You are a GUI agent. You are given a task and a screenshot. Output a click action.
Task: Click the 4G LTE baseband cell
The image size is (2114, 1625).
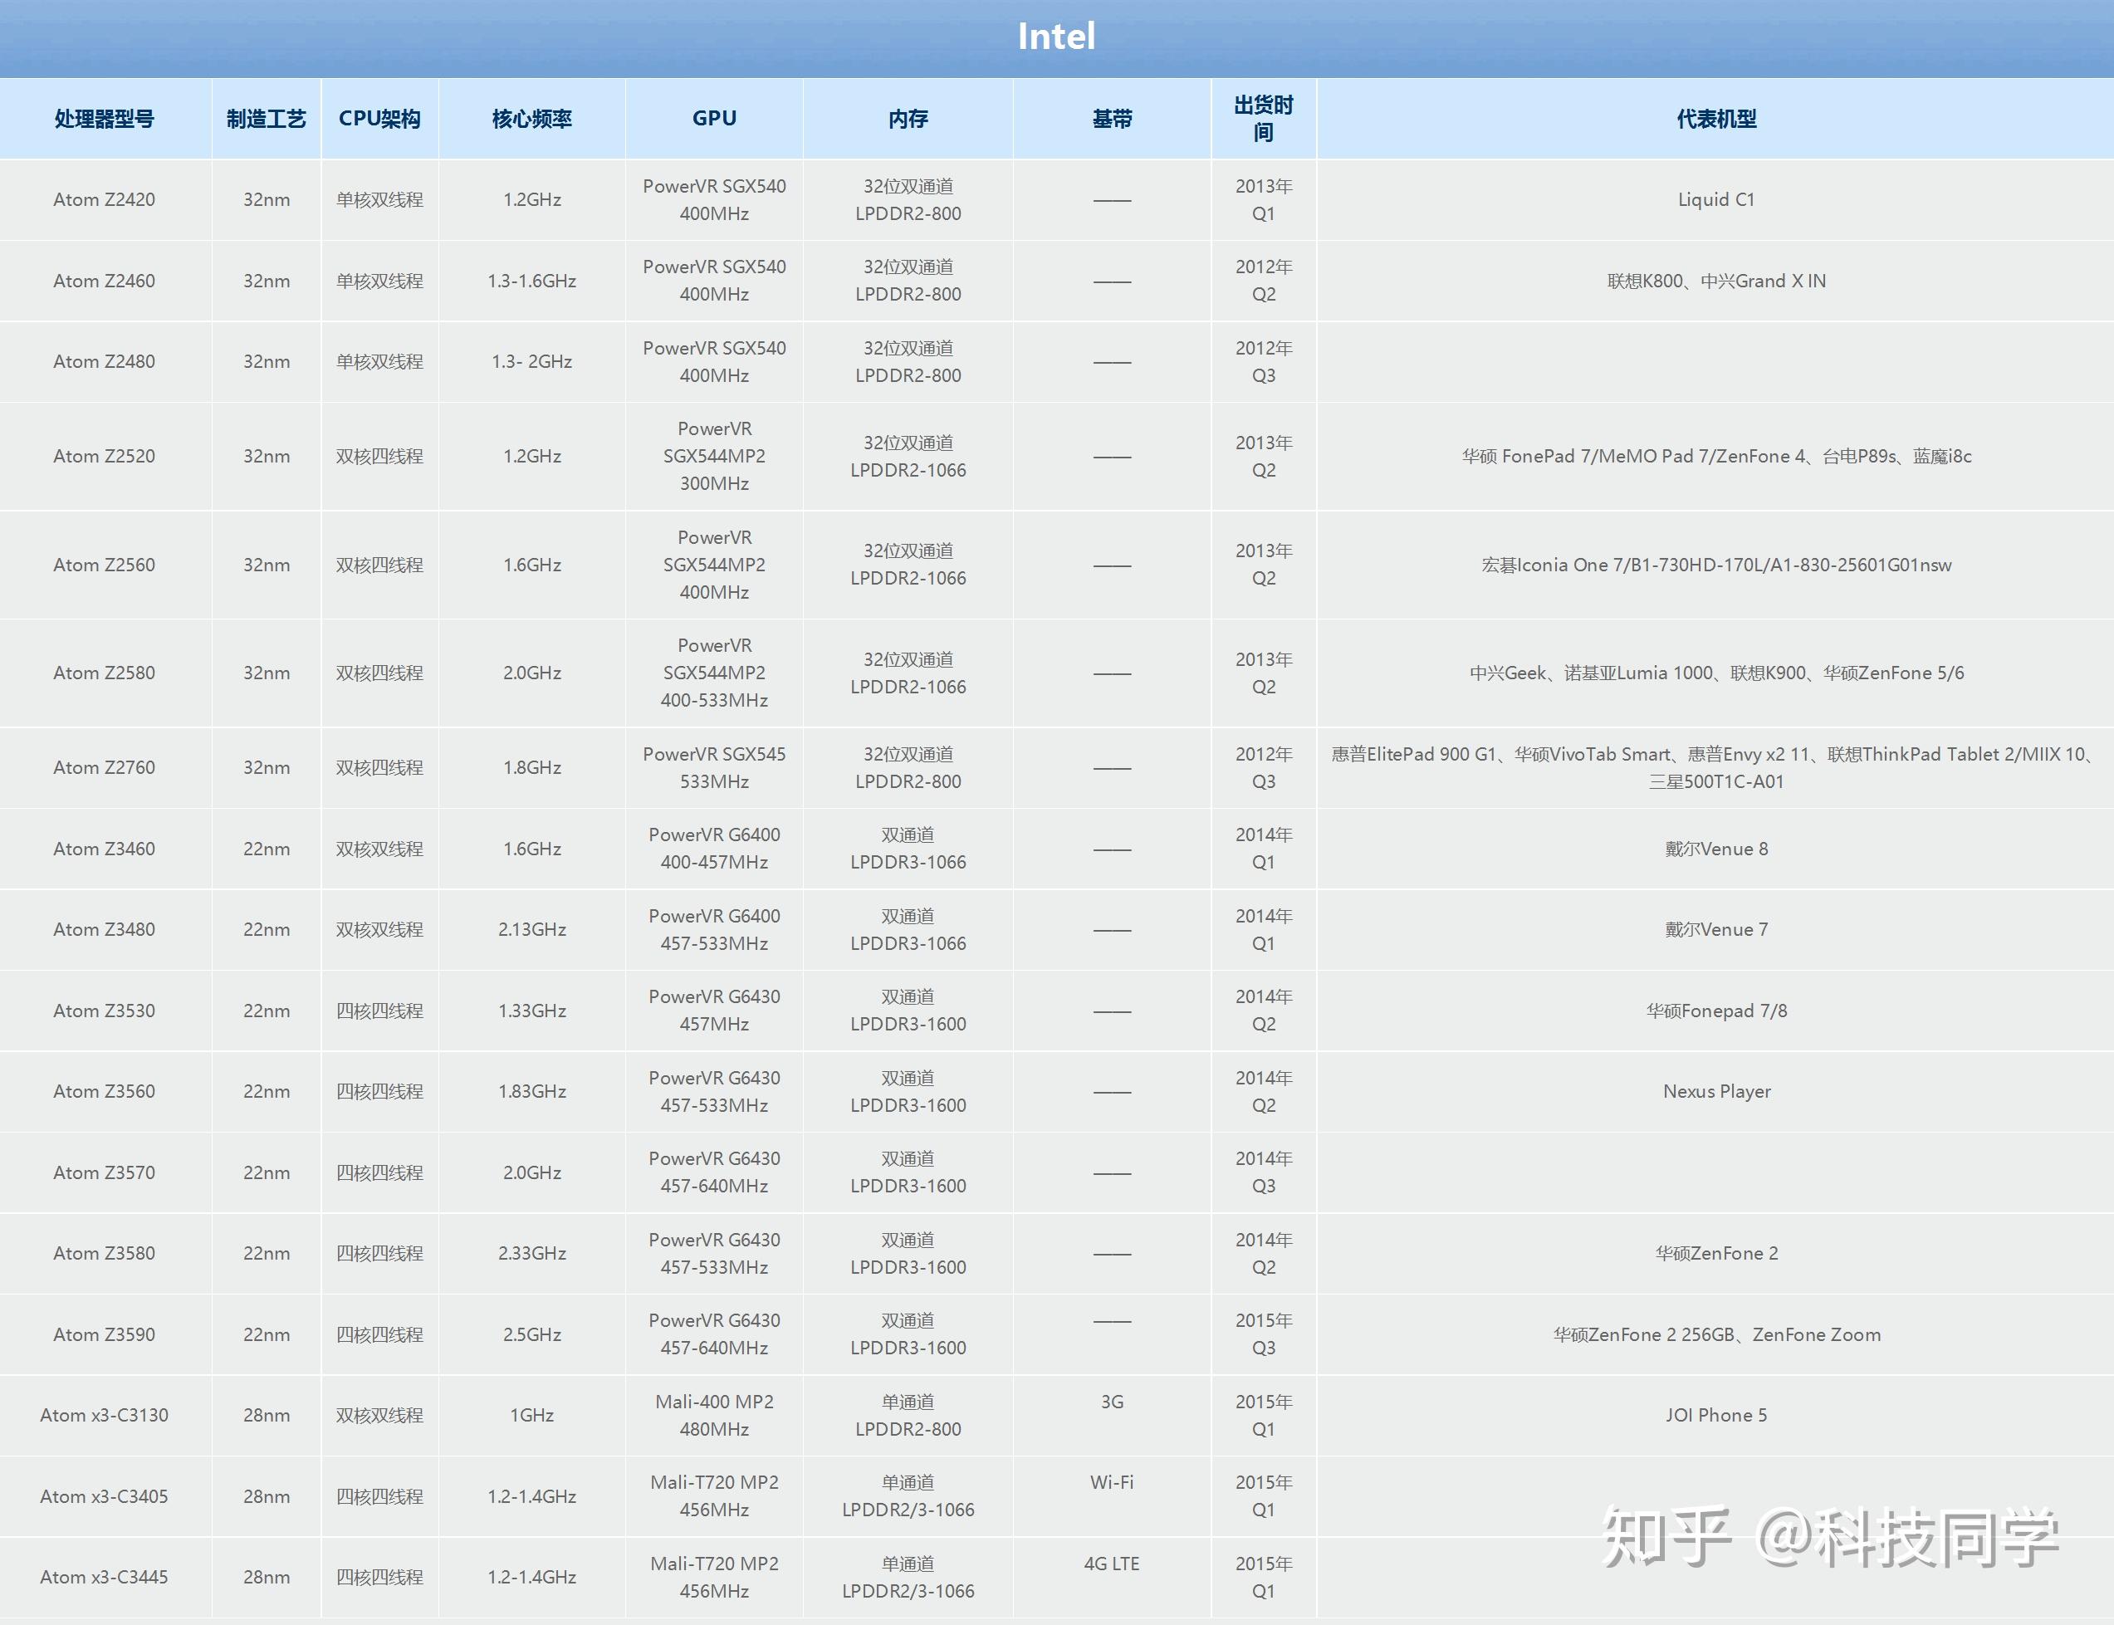pos(1112,1578)
